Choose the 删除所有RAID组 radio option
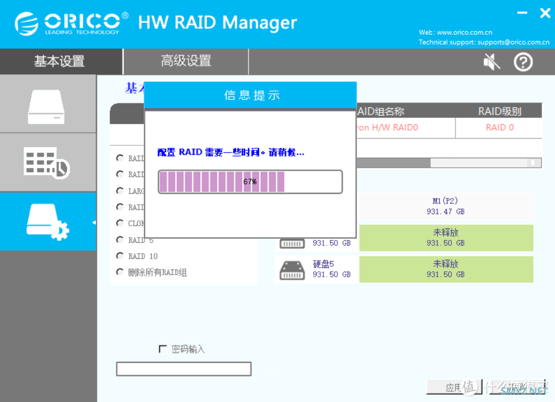This screenshot has height=402, width=555. click(120, 272)
